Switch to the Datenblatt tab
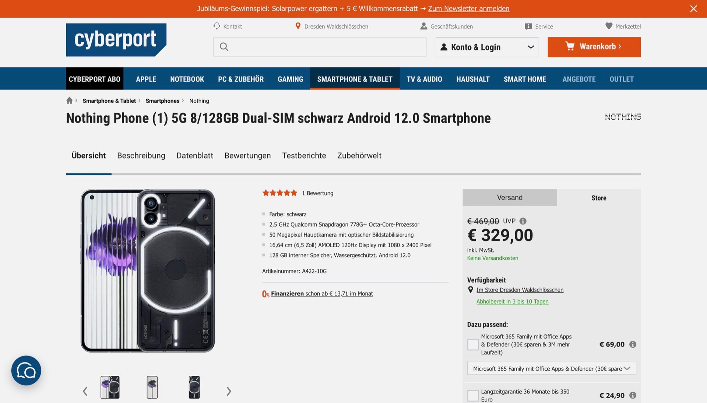Viewport: 707px width, 403px height. [195, 156]
